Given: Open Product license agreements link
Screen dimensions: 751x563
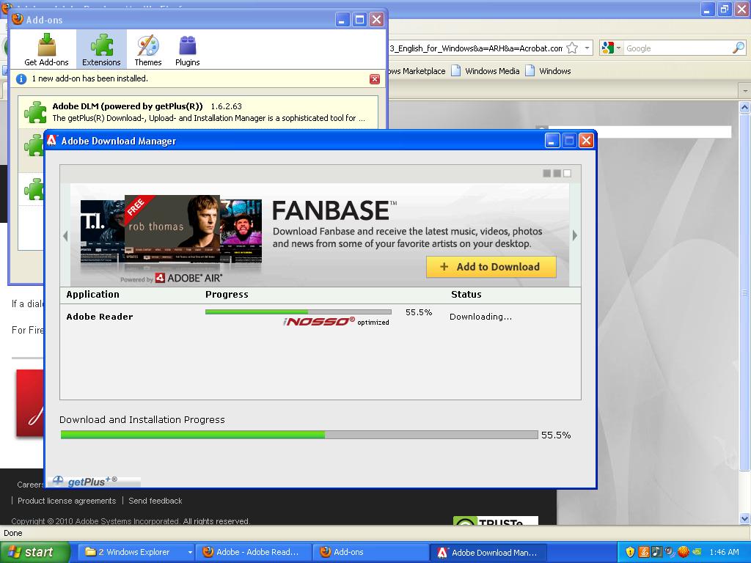Looking at the screenshot, I should 67,501.
